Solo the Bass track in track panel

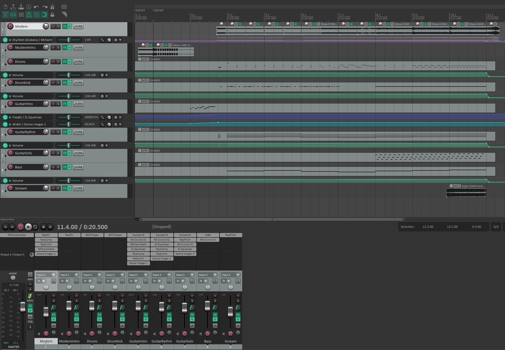[58, 167]
